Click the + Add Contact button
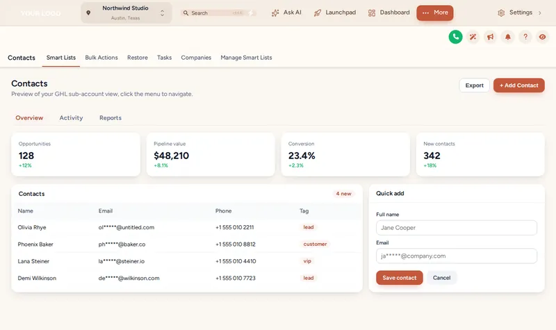556x330 pixels. [518, 85]
